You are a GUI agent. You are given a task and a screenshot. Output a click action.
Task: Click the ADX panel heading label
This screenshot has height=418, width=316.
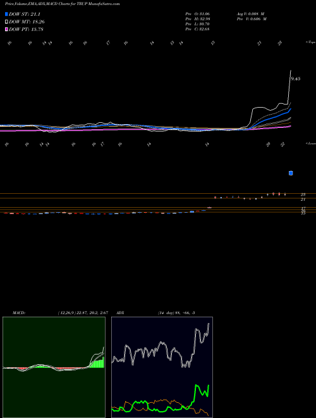point(121,313)
